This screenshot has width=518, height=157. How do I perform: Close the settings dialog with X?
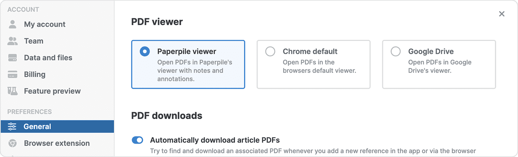[502, 14]
